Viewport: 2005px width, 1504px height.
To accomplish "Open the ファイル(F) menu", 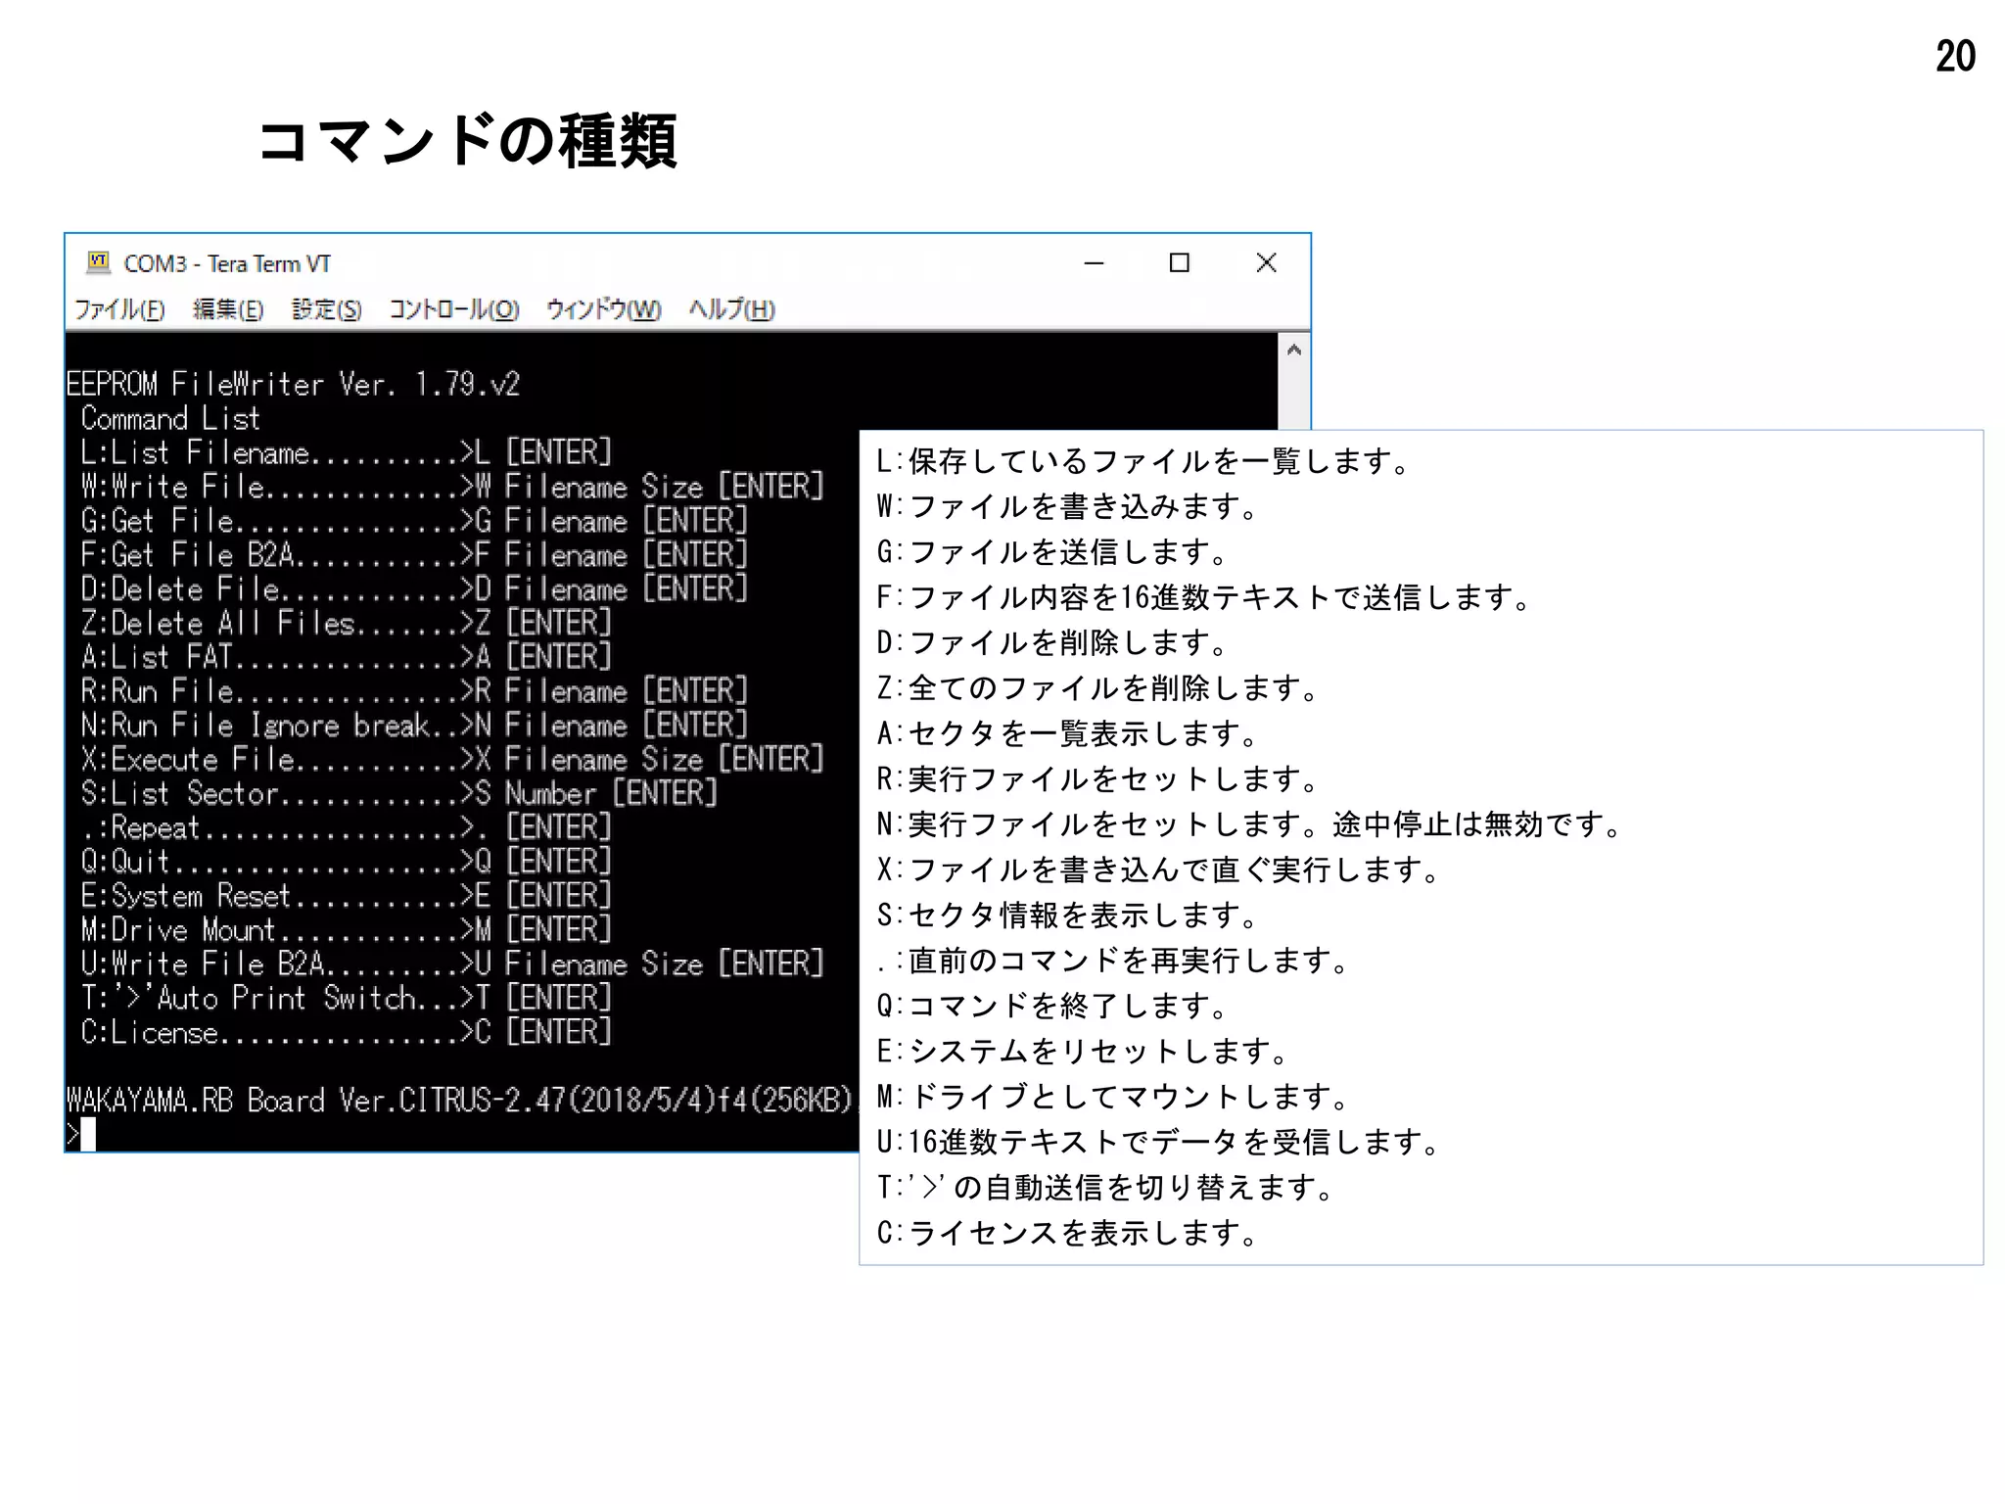I will pyautogui.click(x=119, y=309).
